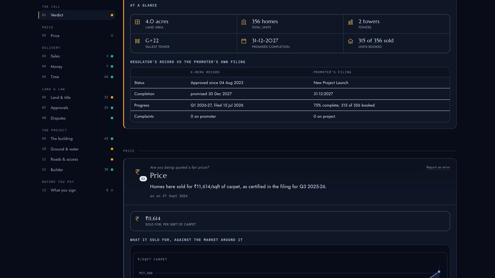Click the as on 27 Sept 2026 date
The image size is (495, 278).
(169, 196)
